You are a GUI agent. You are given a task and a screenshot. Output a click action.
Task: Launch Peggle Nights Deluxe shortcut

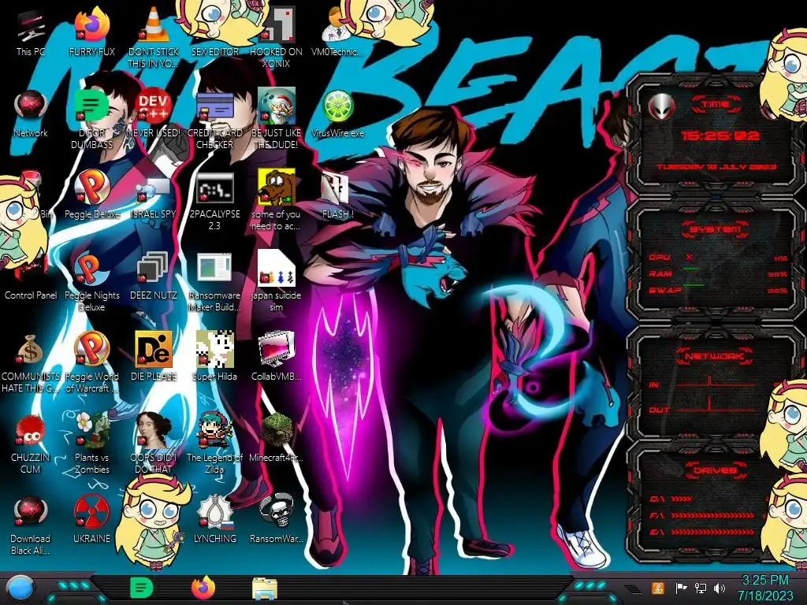(x=91, y=282)
